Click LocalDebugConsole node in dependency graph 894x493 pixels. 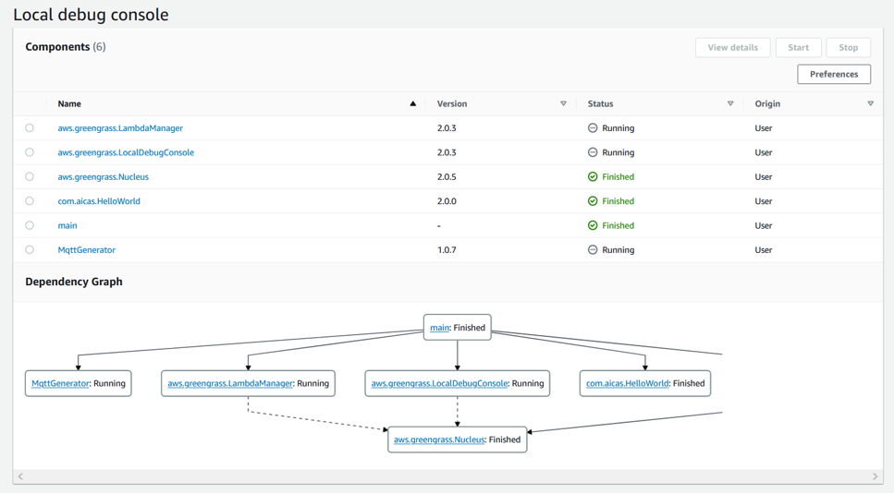point(458,383)
